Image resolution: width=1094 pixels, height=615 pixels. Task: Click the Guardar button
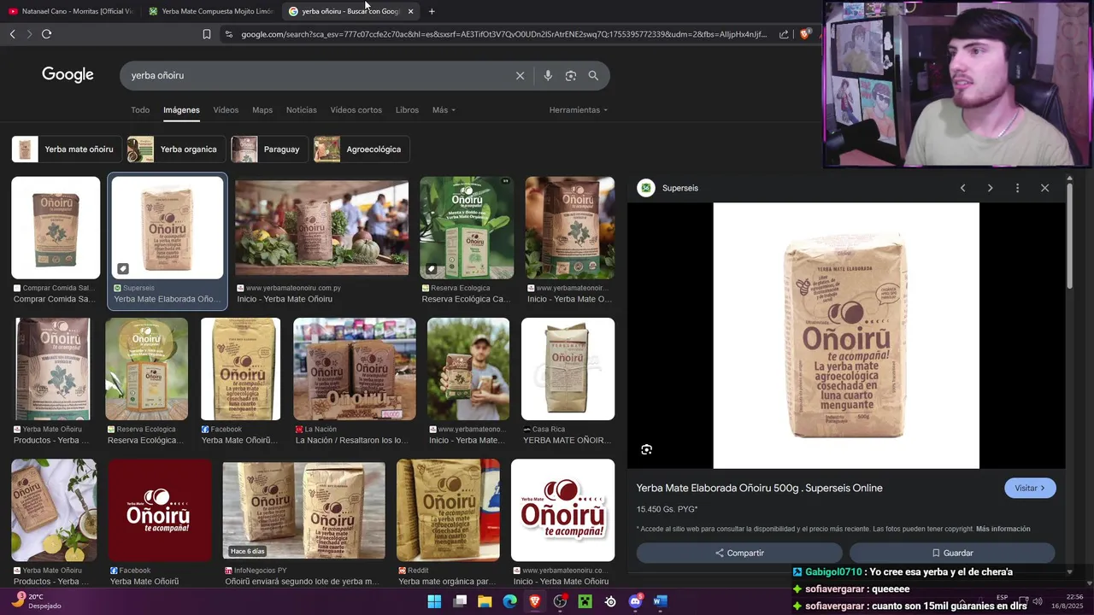click(952, 553)
